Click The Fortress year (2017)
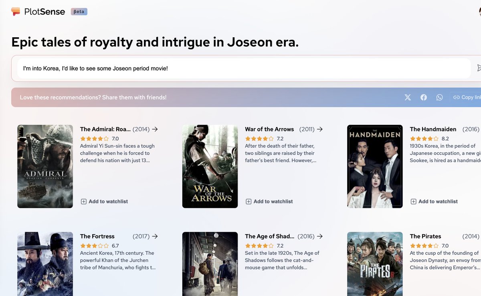481x296 pixels. point(141,236)
